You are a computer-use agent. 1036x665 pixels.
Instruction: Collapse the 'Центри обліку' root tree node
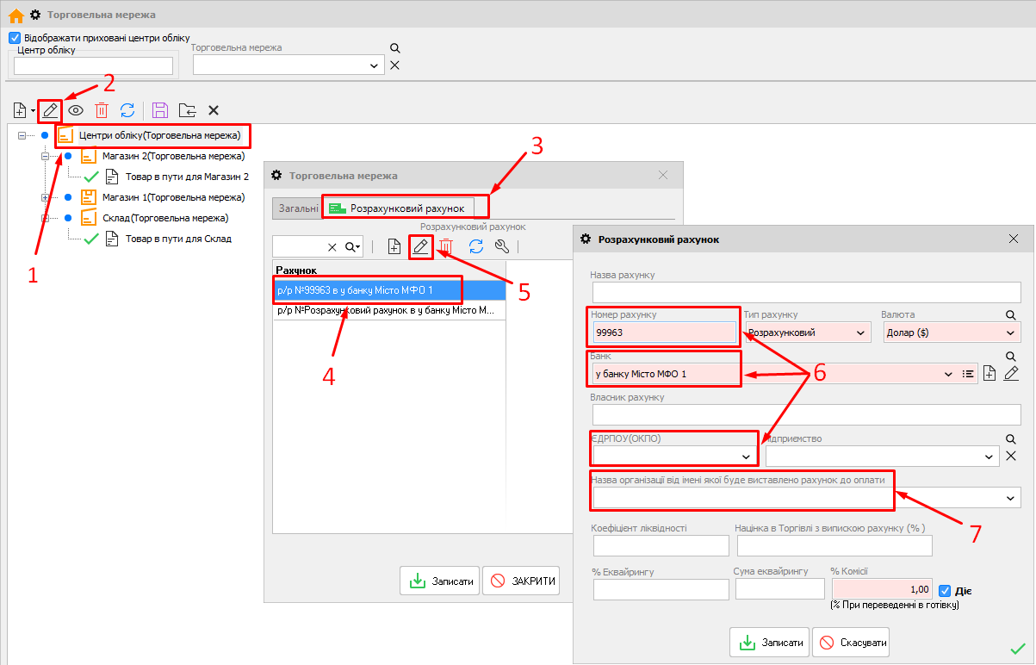[x=22, y=136]
